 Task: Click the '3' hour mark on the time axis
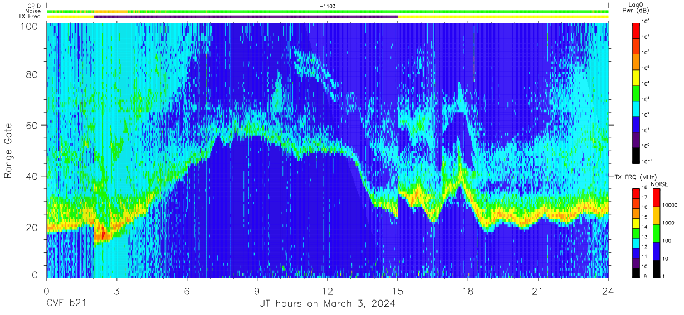[x=116, y=291]
